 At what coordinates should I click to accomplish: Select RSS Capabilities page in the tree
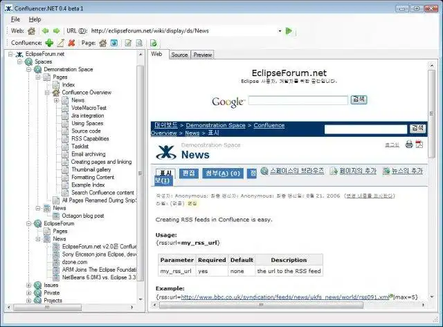tap(90, 138)
